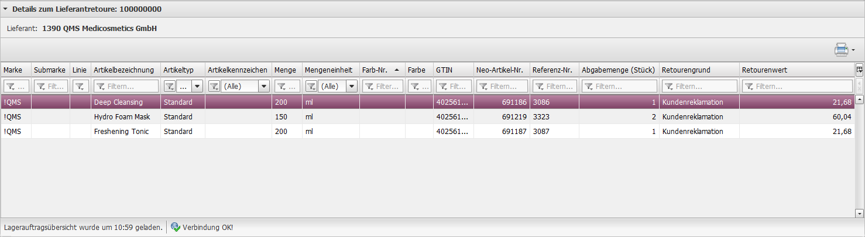865x237 pixels.
Task: Click the filter funnel icon under Menge
Action: tap(281, 86)
